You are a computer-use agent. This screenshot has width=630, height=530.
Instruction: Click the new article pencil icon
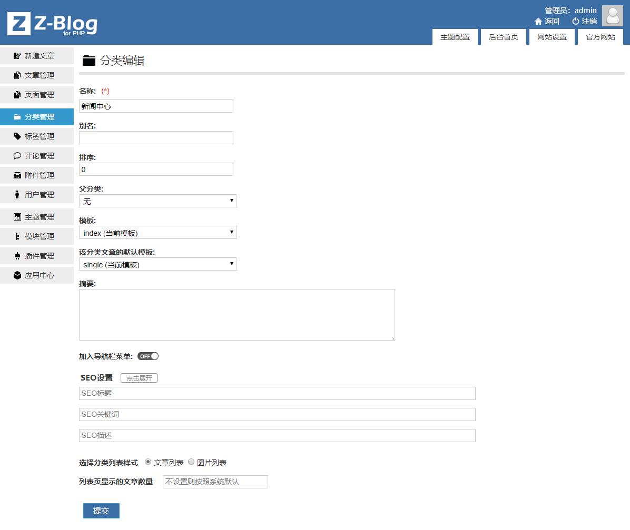click(x=17, y=56)
